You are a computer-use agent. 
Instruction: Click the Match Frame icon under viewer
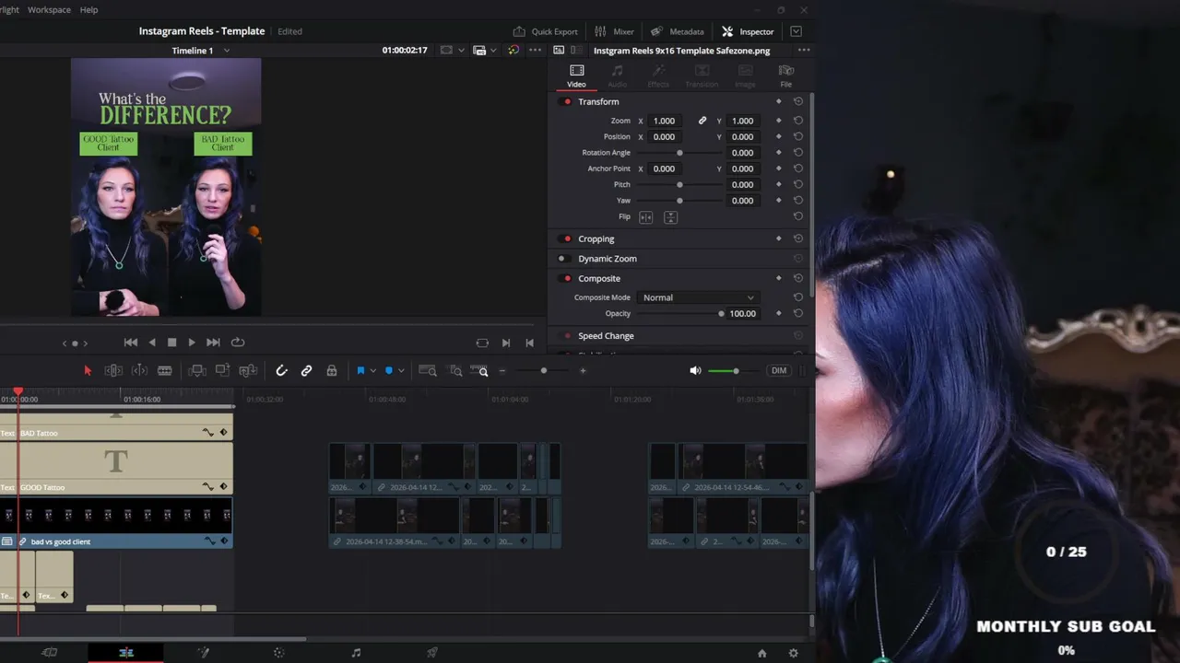tap(482, 343)
